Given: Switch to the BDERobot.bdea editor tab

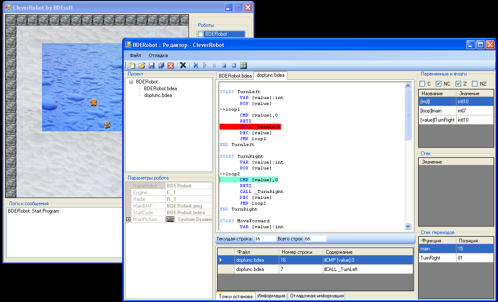Looking at the screenshot, I should click(235, 76).
